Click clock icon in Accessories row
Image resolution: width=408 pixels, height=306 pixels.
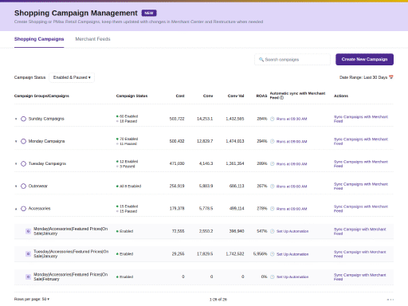point(273,209)
